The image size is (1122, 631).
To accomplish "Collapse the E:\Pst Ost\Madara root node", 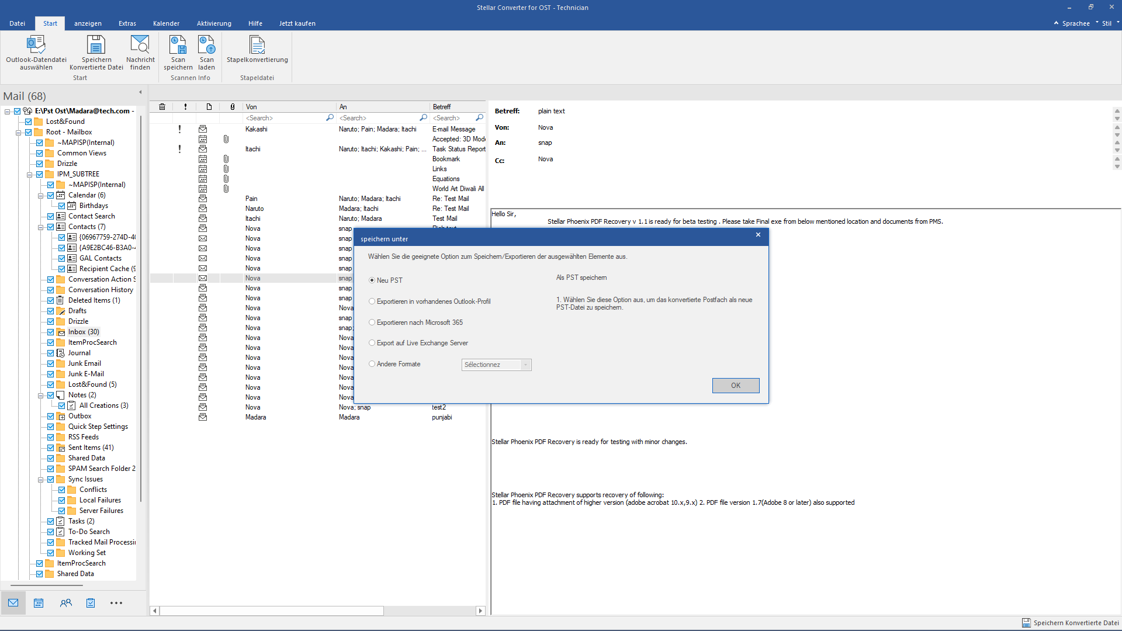I will (x=7, y=111).
